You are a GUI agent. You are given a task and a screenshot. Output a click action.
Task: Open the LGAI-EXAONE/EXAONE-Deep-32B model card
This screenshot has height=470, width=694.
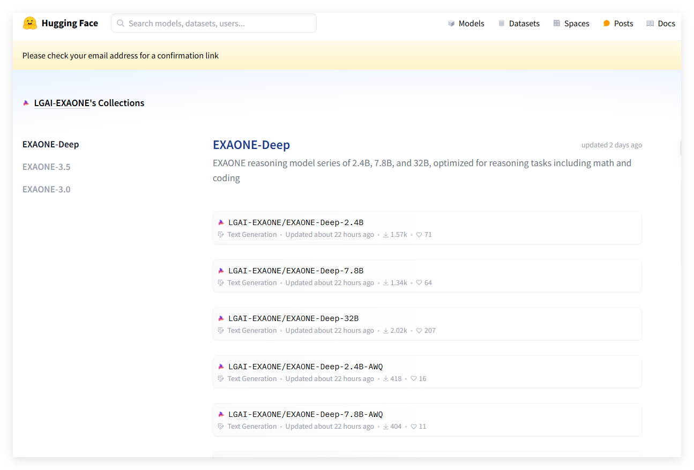427,324
